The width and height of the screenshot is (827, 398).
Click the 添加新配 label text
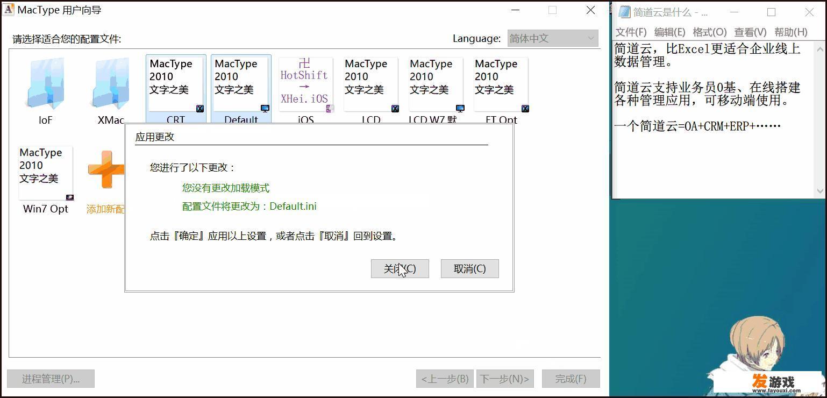pyautogui.click(x=105, y=209)
